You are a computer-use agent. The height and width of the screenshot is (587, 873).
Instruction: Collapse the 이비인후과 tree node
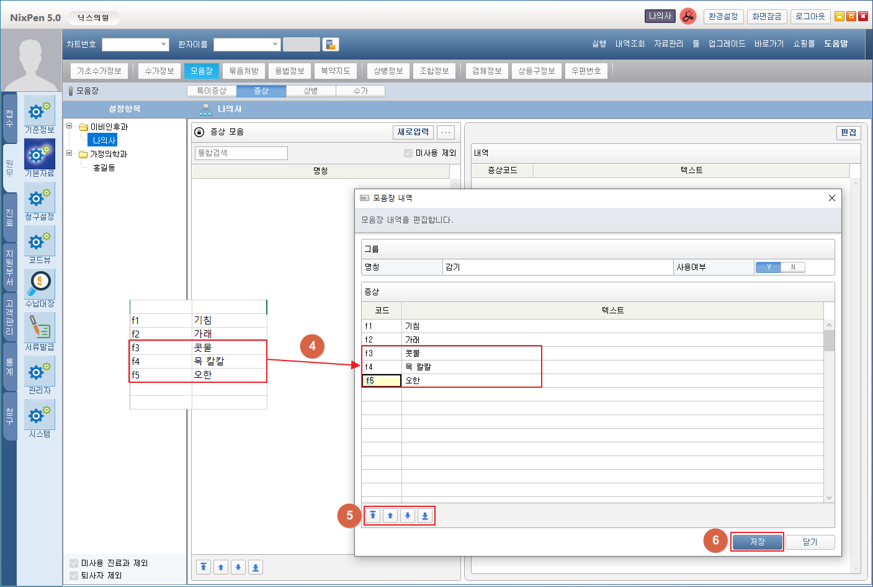pos(69,126)
